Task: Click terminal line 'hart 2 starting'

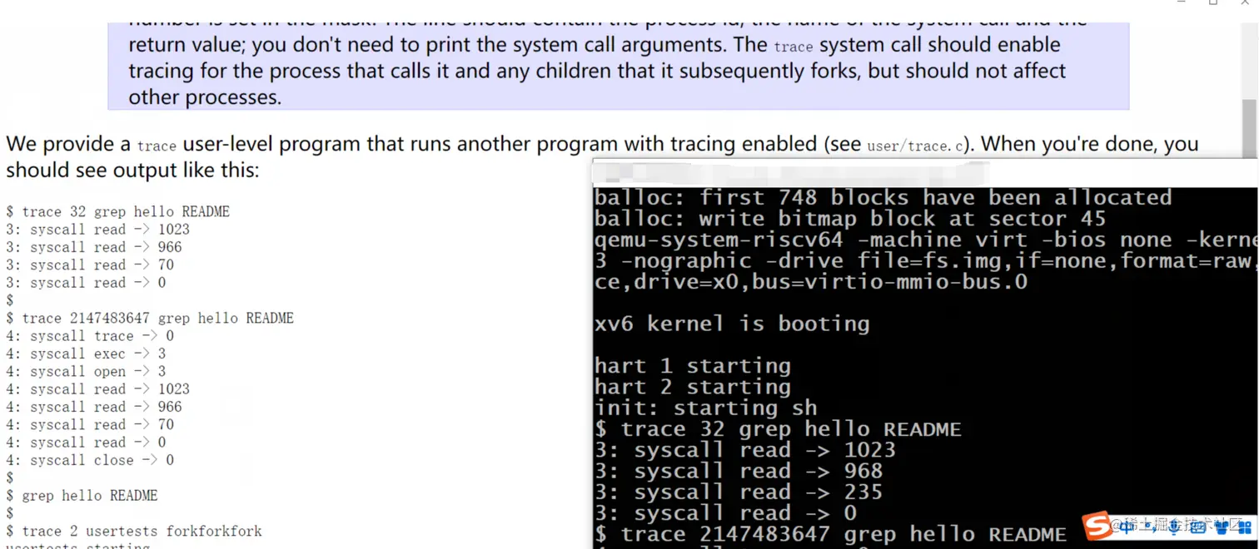Action: [x=693, y=387]
